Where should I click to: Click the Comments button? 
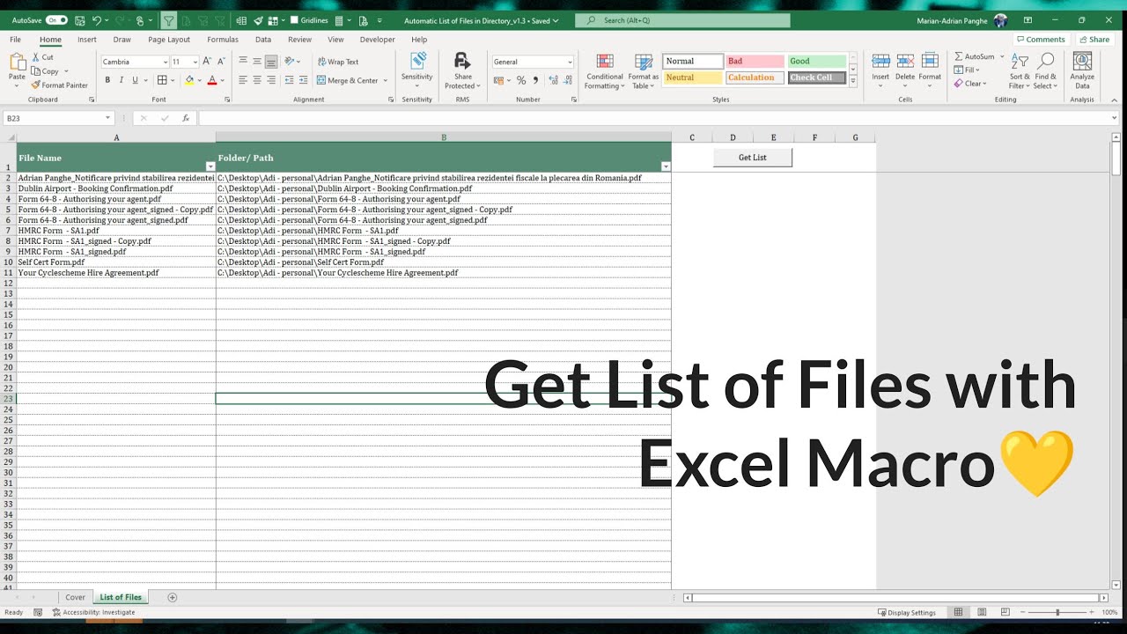pos(1040,40)
